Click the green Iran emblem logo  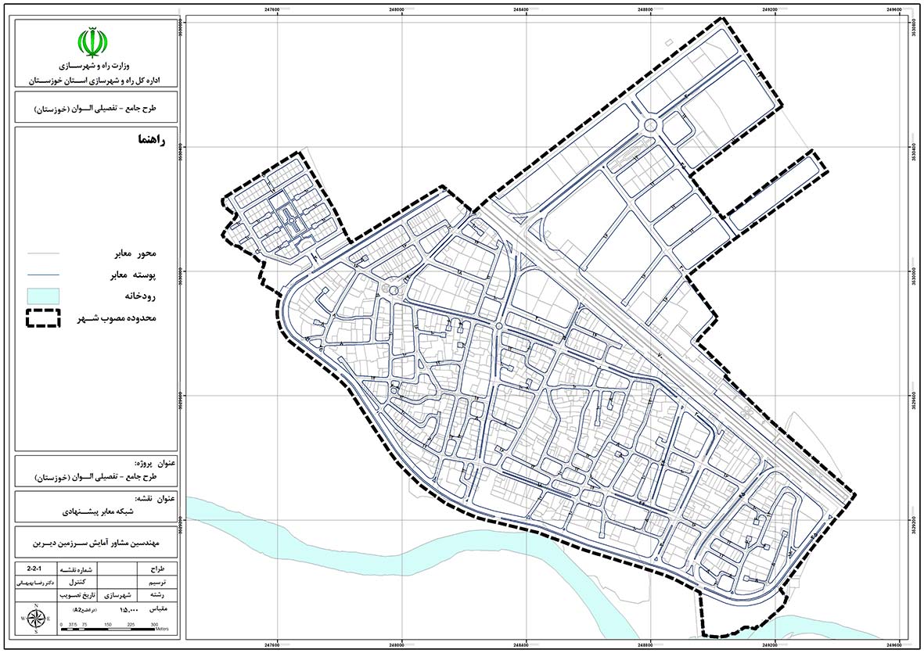[x=92, y=41]
